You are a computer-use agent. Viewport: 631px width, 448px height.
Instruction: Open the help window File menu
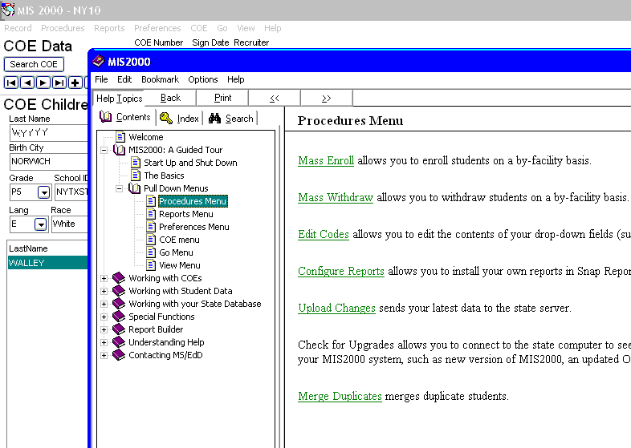point(101,79)
